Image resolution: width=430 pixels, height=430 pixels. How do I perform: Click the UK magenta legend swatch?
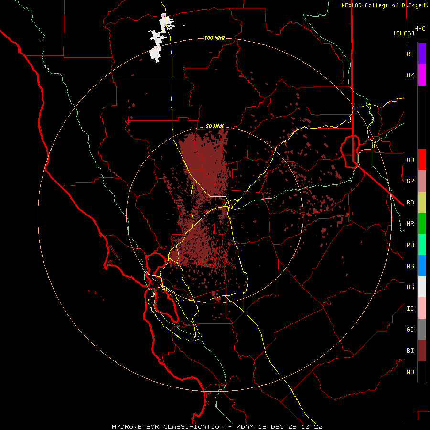point(422,75)
